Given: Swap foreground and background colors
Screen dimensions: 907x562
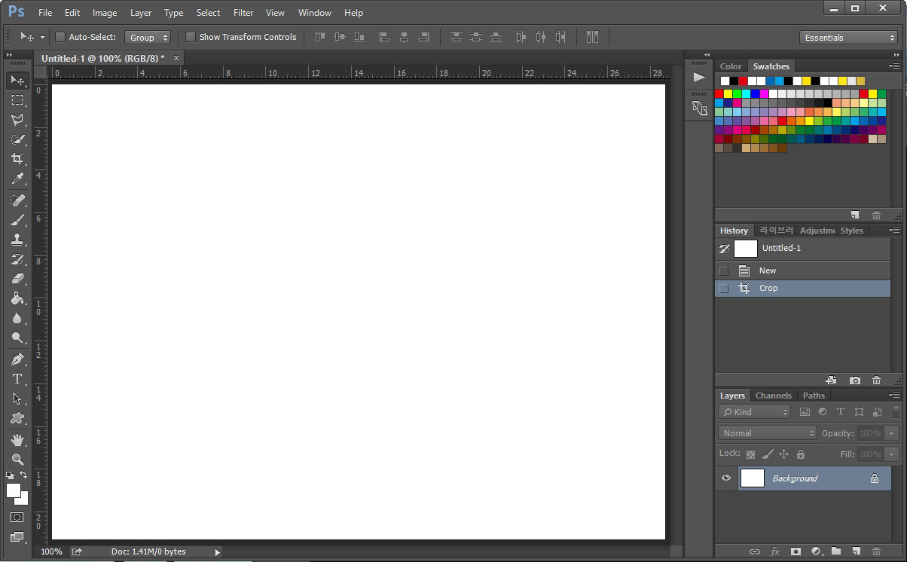Looking at the screenshot, I should point(24,475).
